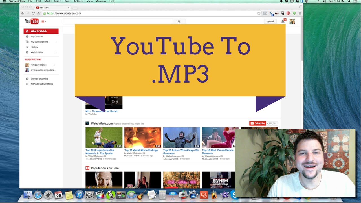The image size is (361, 203).
Task: Open empresarios-empodera subscription
Action: (x=43, y=70)
